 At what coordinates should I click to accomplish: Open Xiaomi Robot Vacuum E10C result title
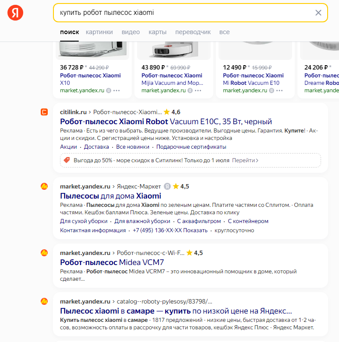[x=166, y=122]
